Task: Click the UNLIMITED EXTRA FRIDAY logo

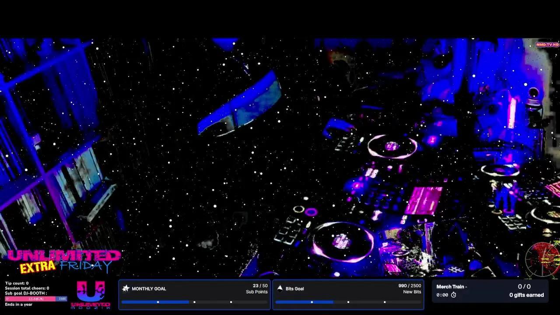Action: tap(63, 260)
